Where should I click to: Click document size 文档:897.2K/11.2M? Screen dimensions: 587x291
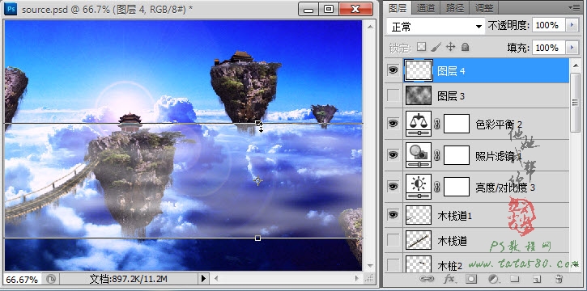coord(128,279)
